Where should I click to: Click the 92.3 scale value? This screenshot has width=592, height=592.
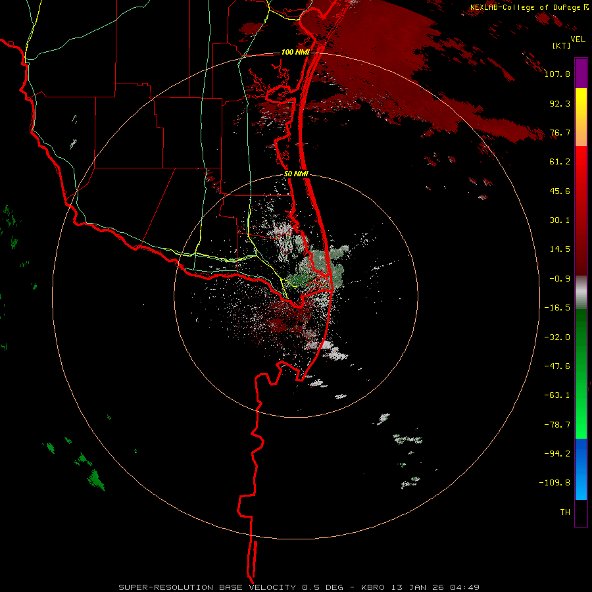(560, 103)
